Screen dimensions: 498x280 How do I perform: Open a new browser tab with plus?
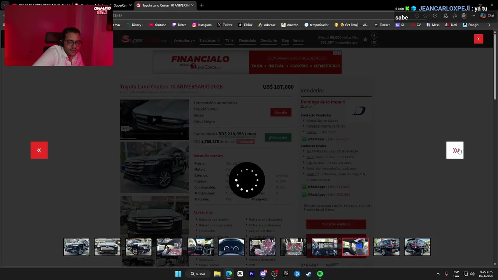[x=202, y=5]
